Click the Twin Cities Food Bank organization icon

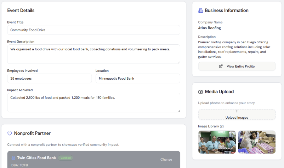click(x=13, y=158)
